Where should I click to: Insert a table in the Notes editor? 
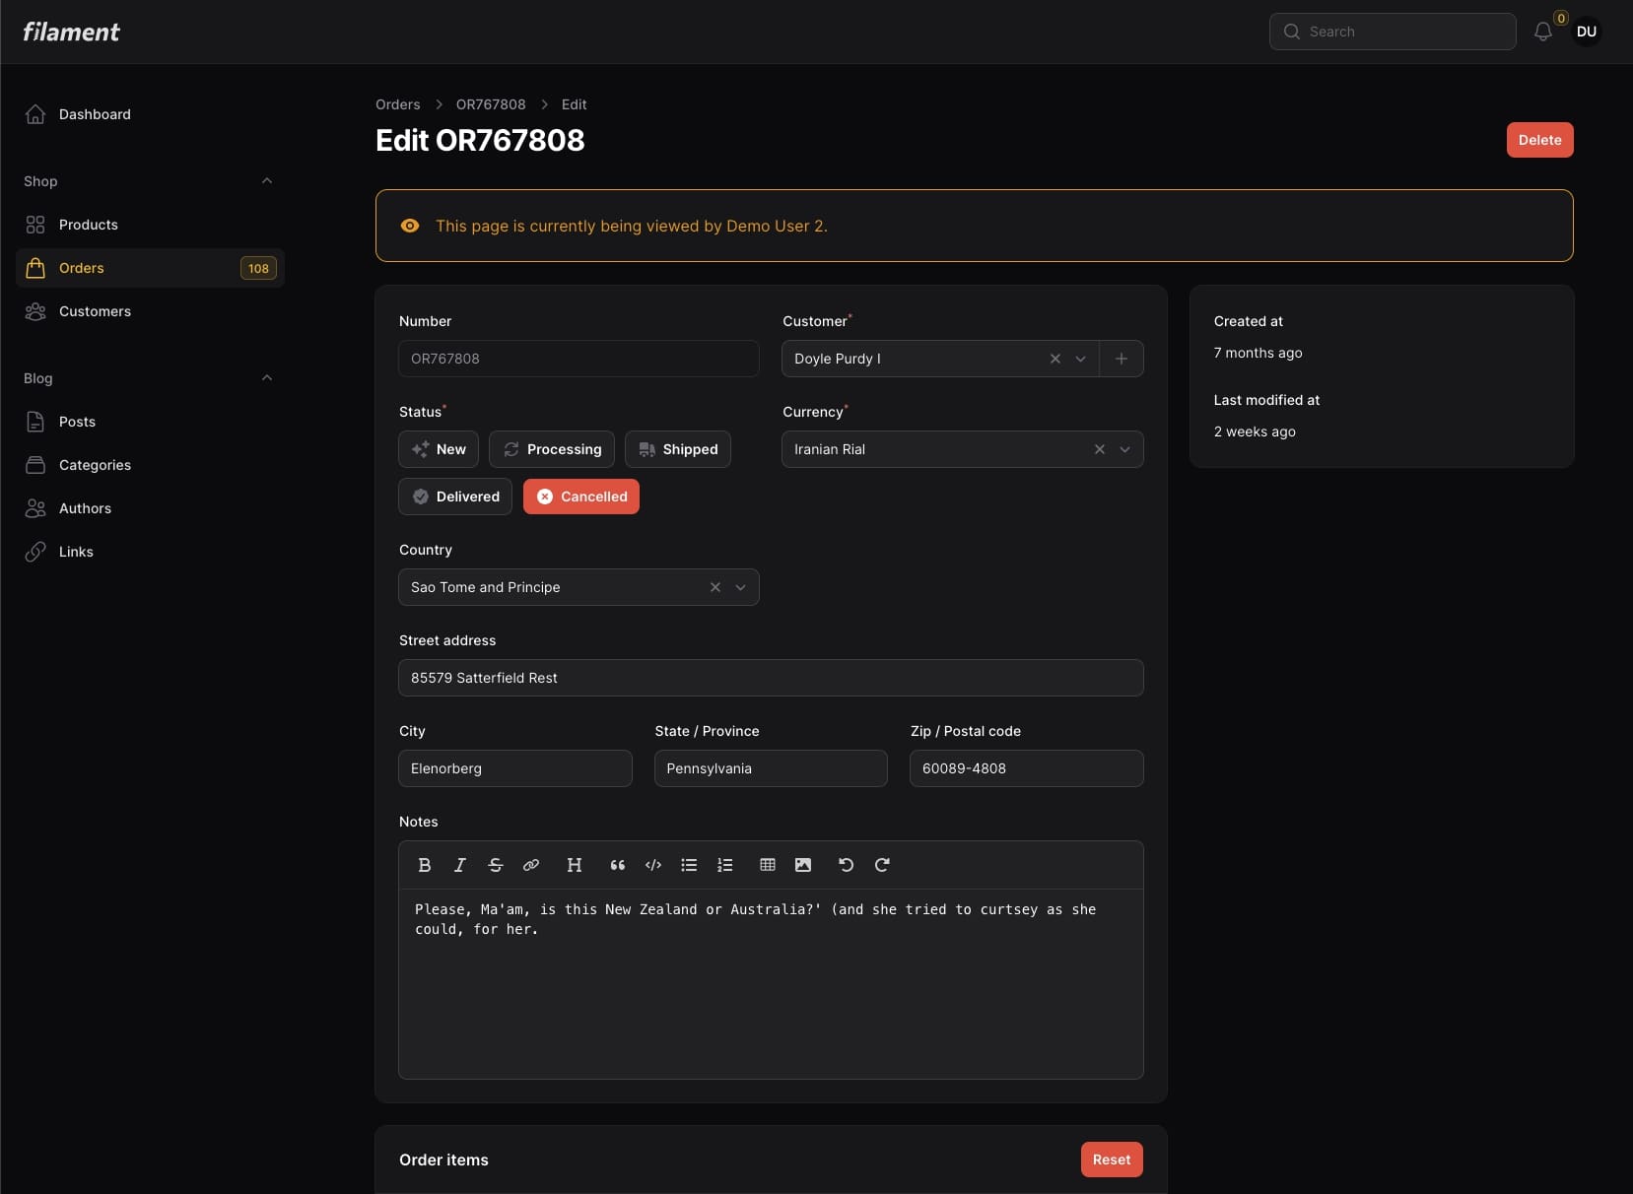767,865
